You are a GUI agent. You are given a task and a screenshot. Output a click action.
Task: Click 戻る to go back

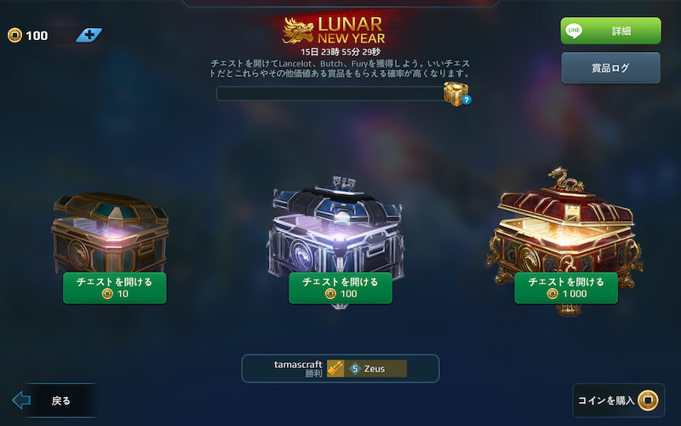(60, 400)
